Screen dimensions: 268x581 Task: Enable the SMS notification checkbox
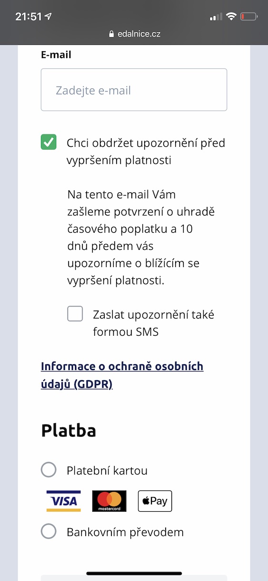[75, 314]
